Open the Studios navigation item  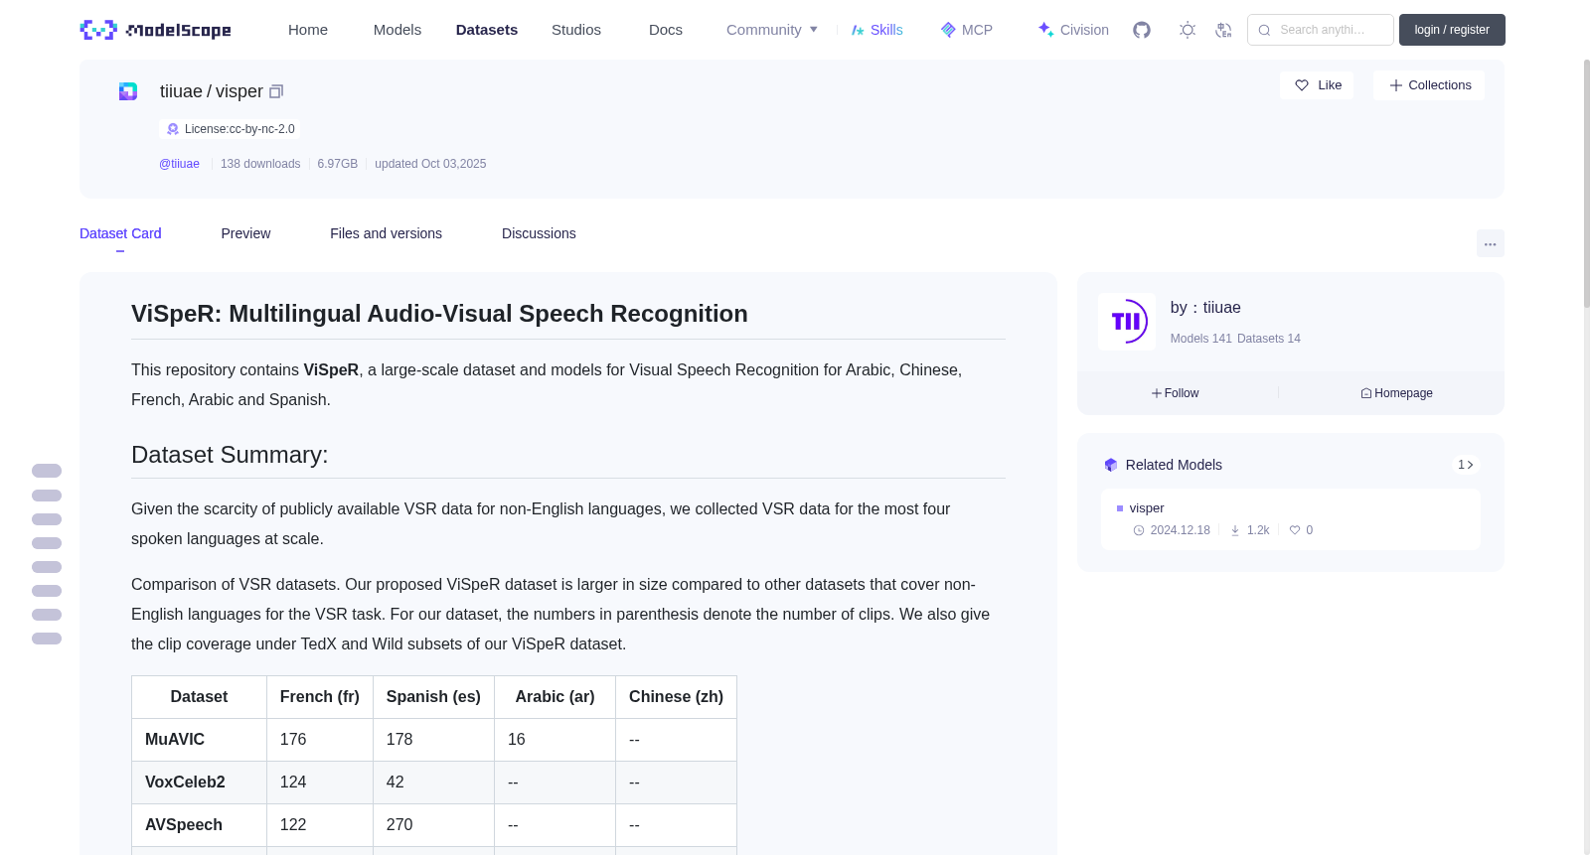coord(576,30)
